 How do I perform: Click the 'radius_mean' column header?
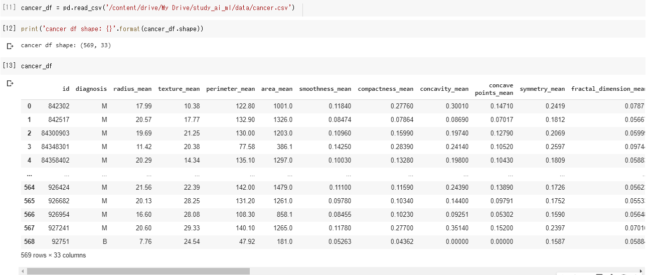point(132,89)
